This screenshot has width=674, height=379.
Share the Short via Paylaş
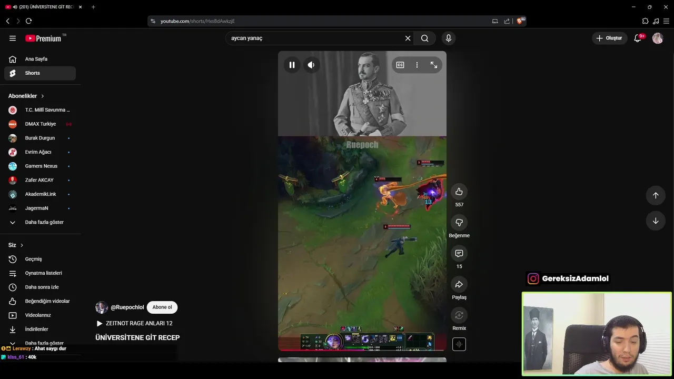pos(459,284)
